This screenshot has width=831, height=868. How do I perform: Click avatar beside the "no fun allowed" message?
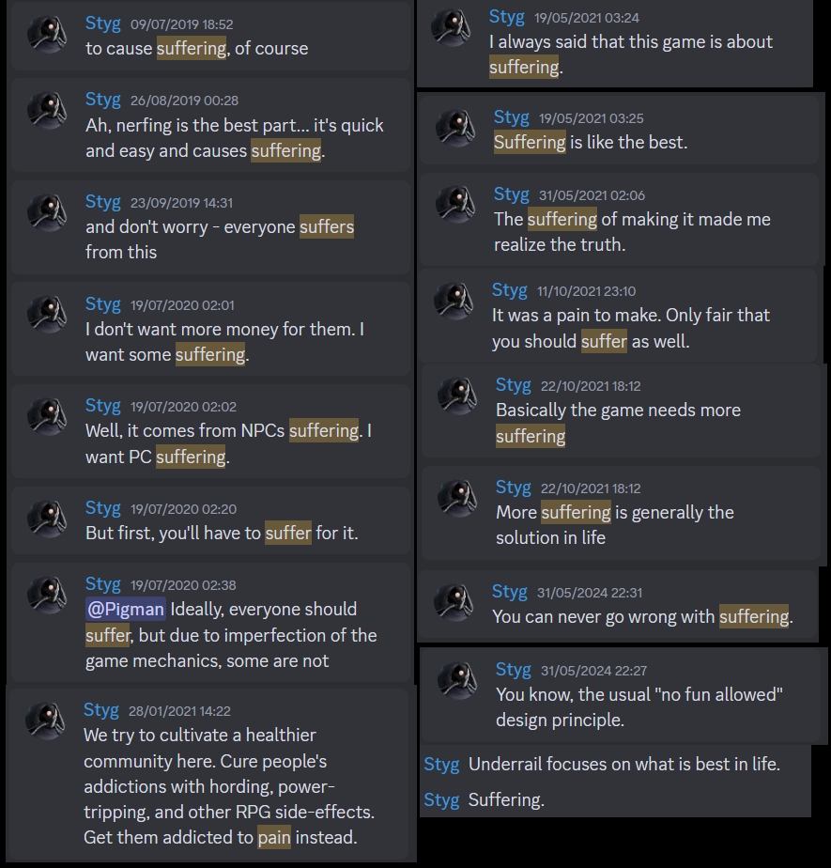coord(457,680)
